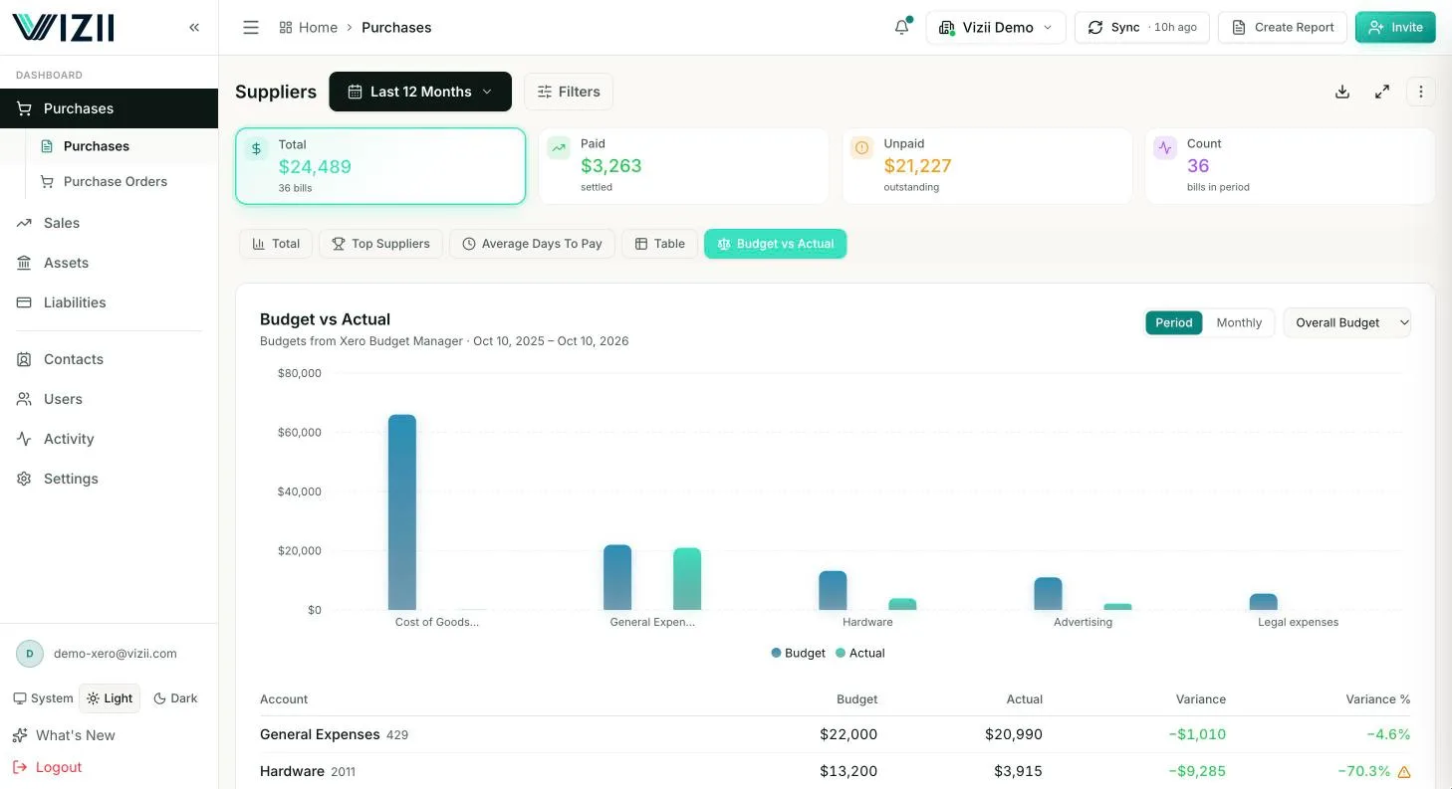
Task: Select Light theme
Action: point(110,698)
